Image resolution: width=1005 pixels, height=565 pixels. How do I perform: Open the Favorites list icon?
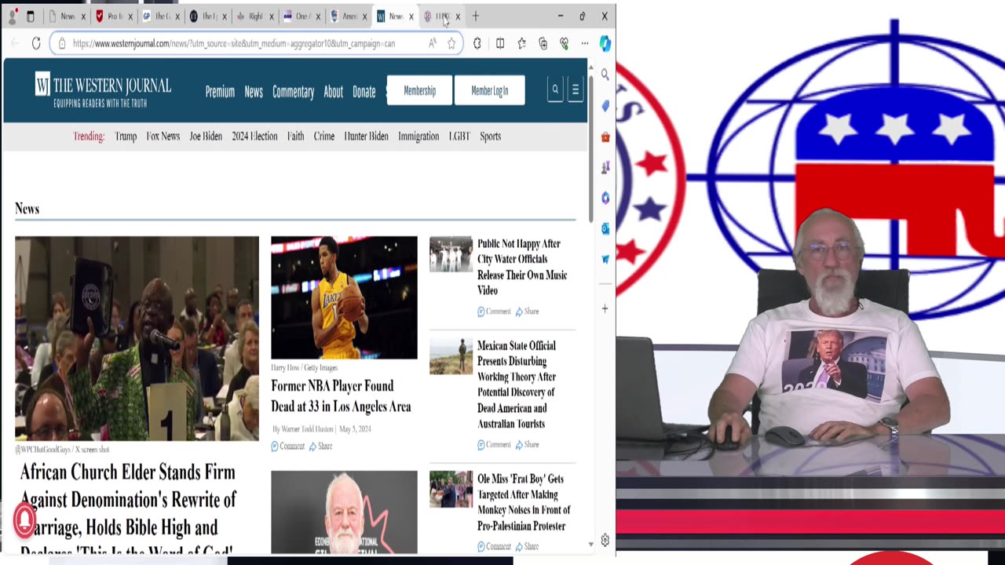[521, 43]
